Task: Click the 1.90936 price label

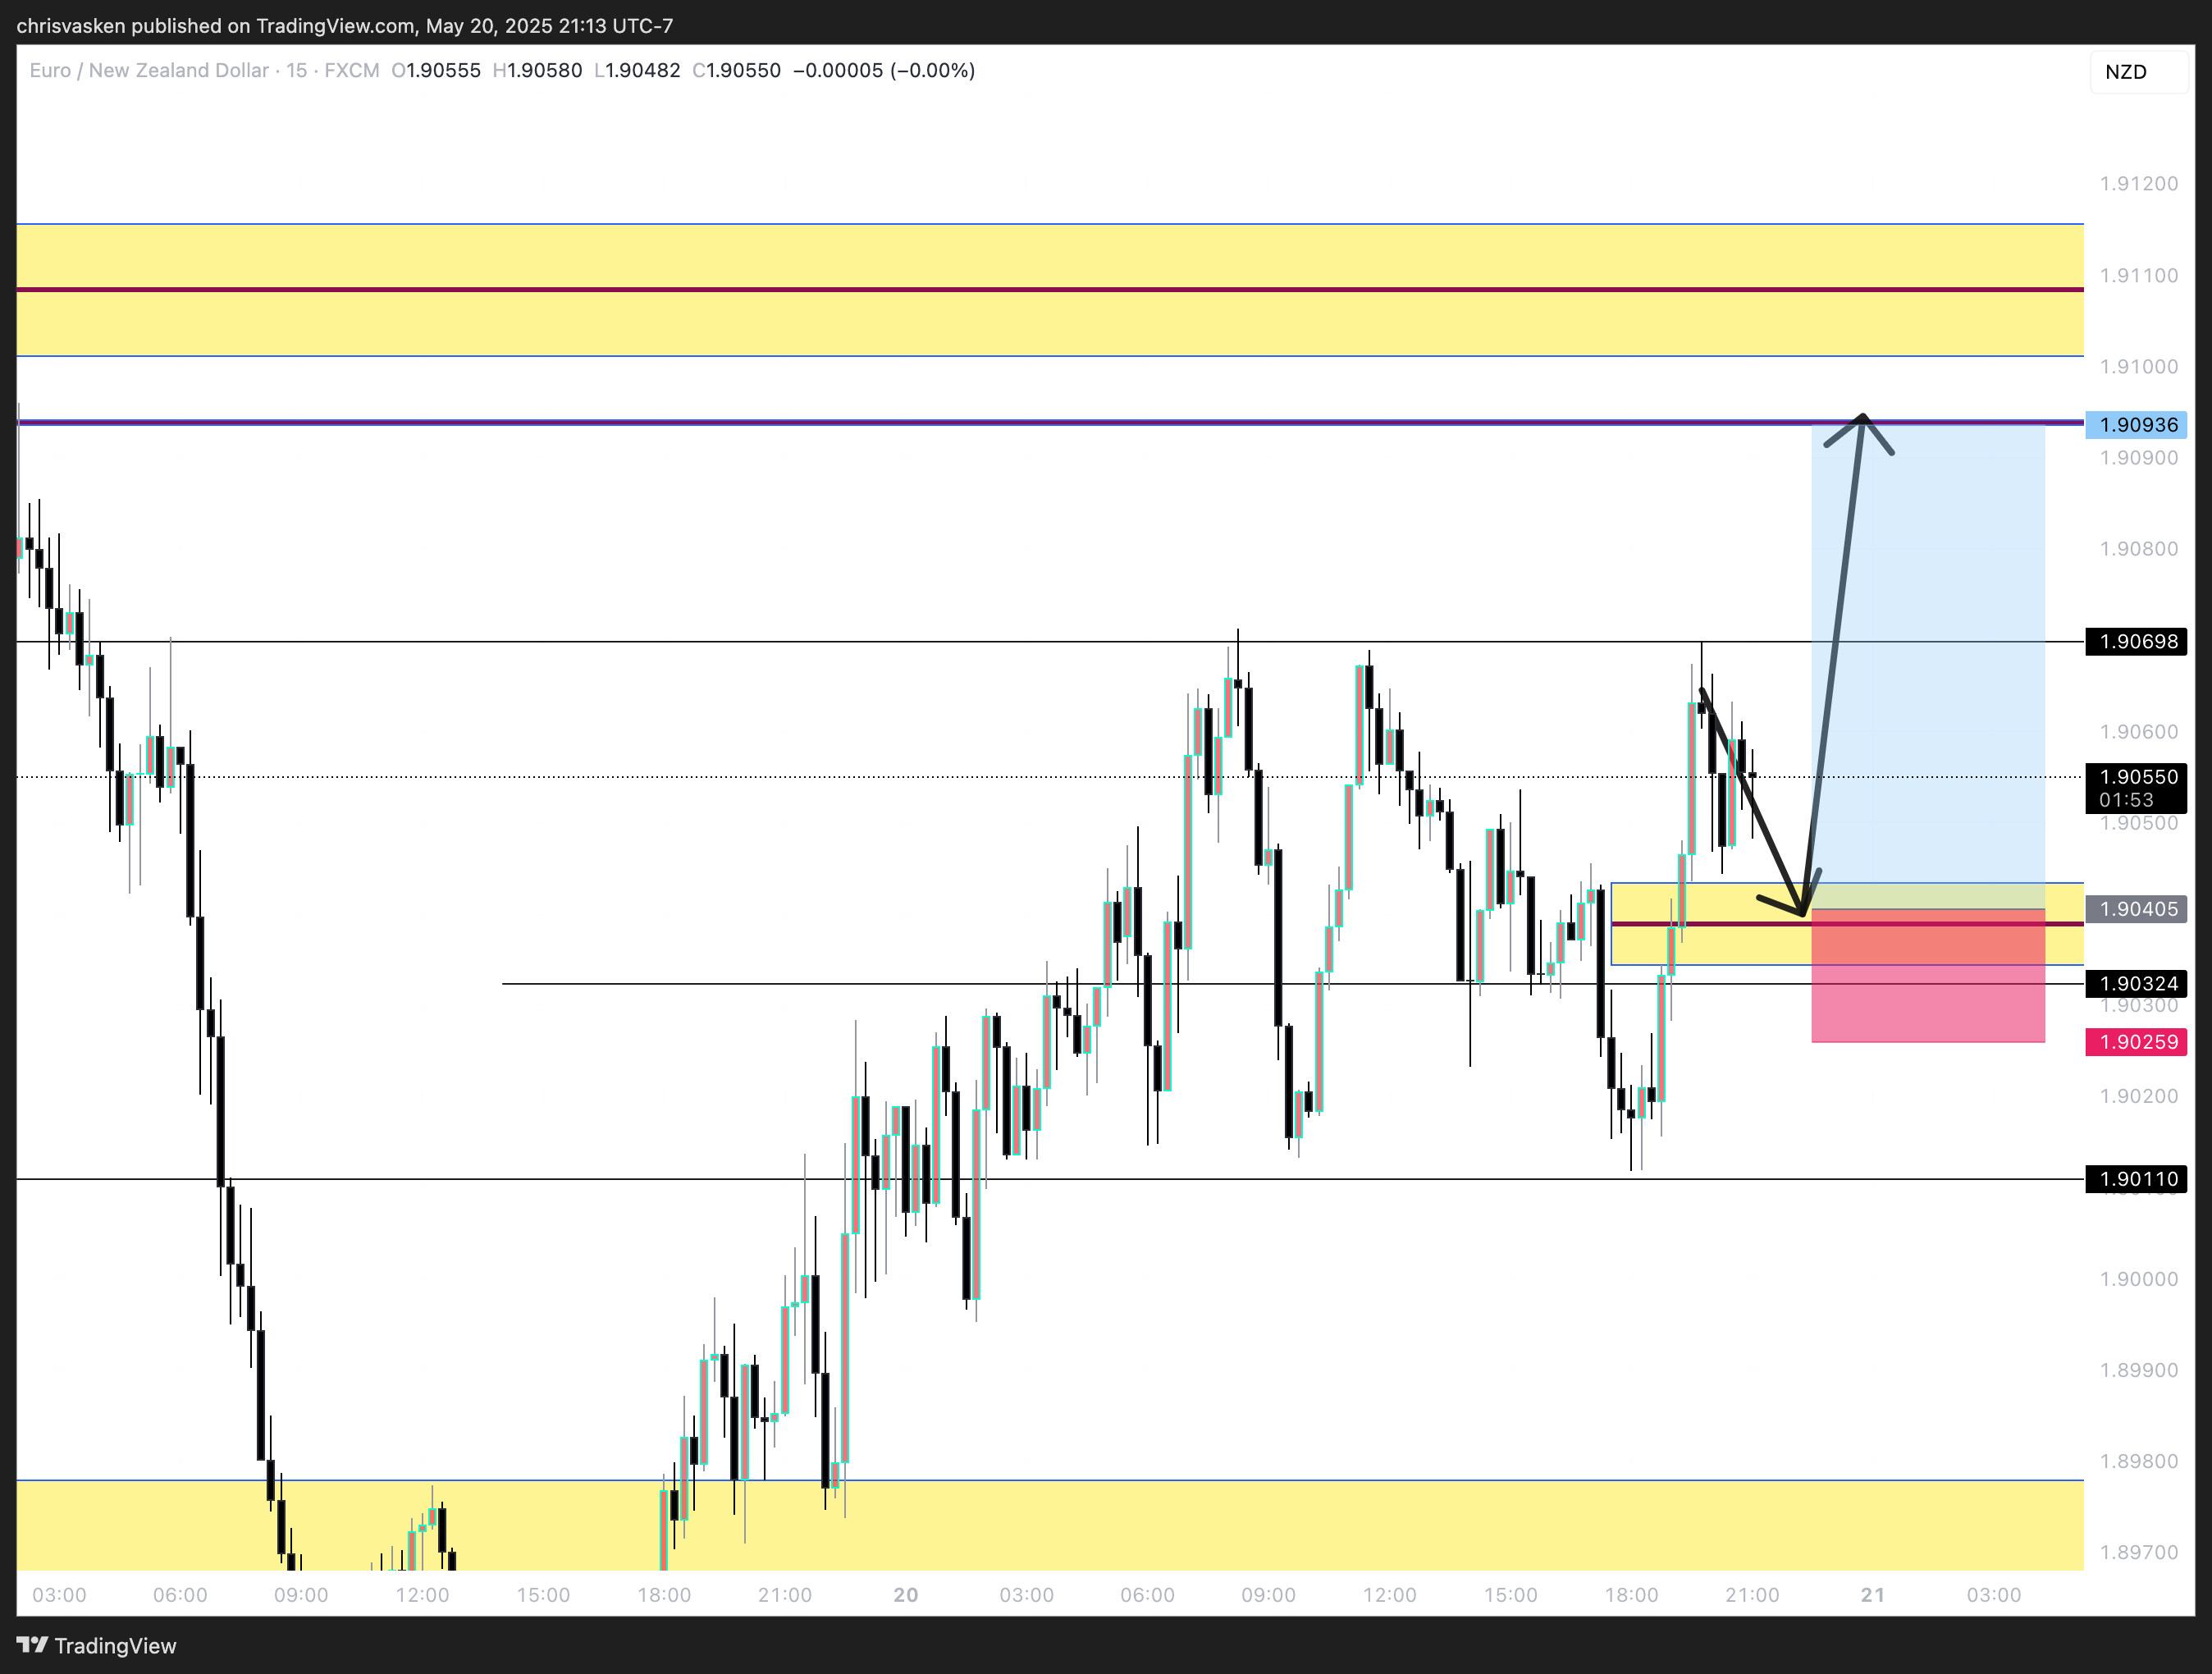Action: pos(2136,425)
